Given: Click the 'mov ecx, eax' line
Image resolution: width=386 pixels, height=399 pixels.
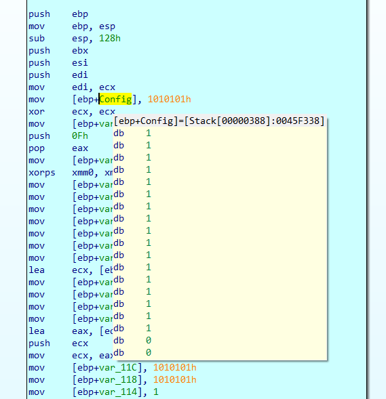Looking at the screenshot, I should pyautogui.click(x=71, y=356).
